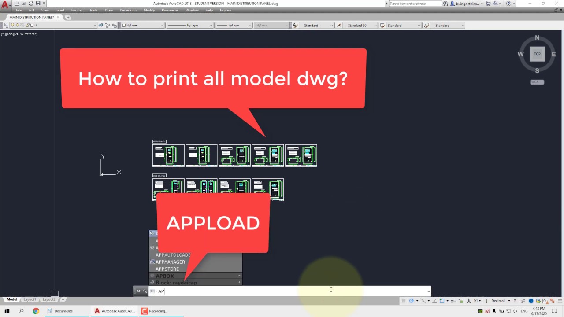Select APPMANAGER from command suggestions

[196, 262]
